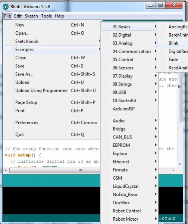Select the AnalogRe... example sketch
The width and height of the screenshot is (188, 224).
173,27
